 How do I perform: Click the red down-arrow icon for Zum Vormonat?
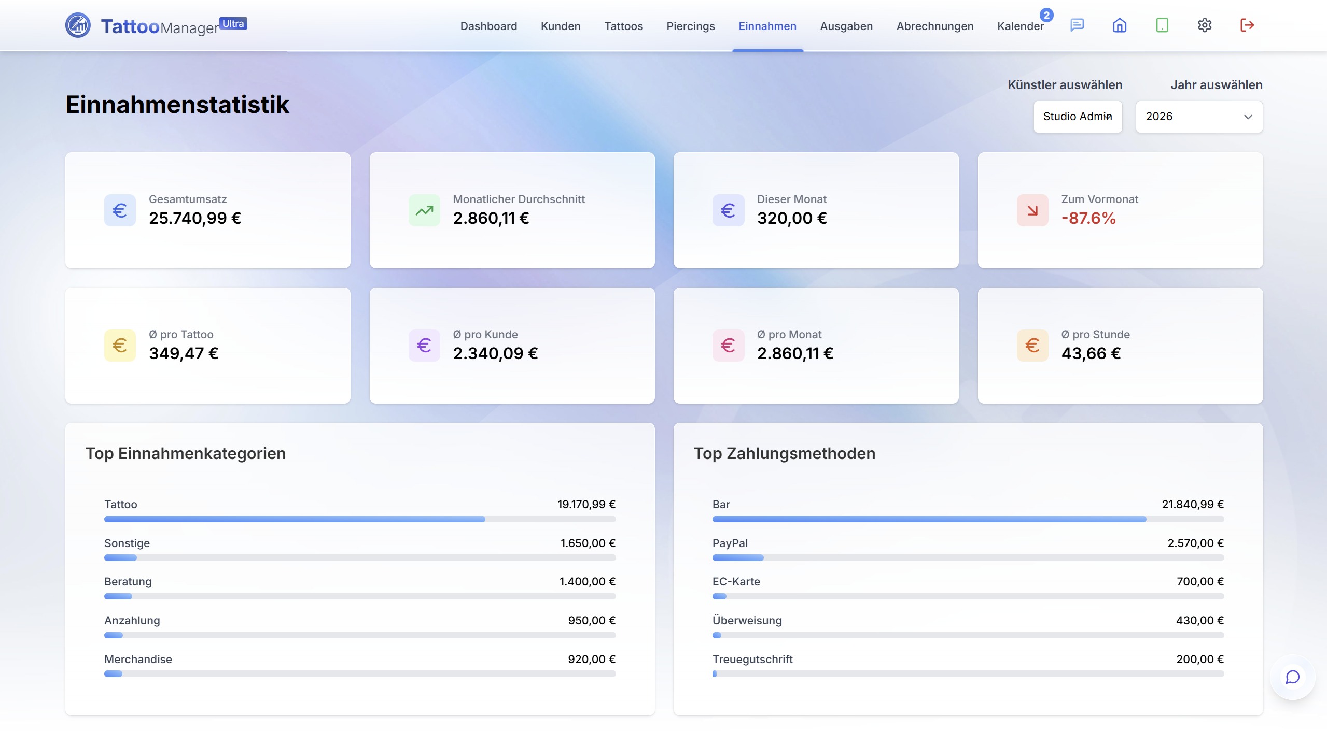(x=1032, y=210)
